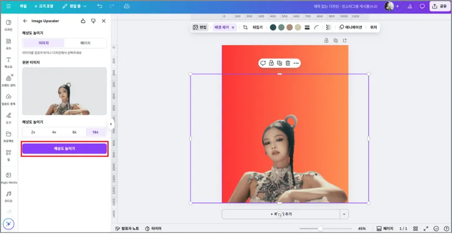Click the purple 해상도 높이기 button
The width and height of the screenshot is (452, 234).
point(64,148)
